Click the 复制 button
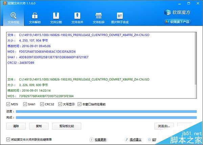The image size is (203, 145). pyautogui.click(x=39, y=126)
